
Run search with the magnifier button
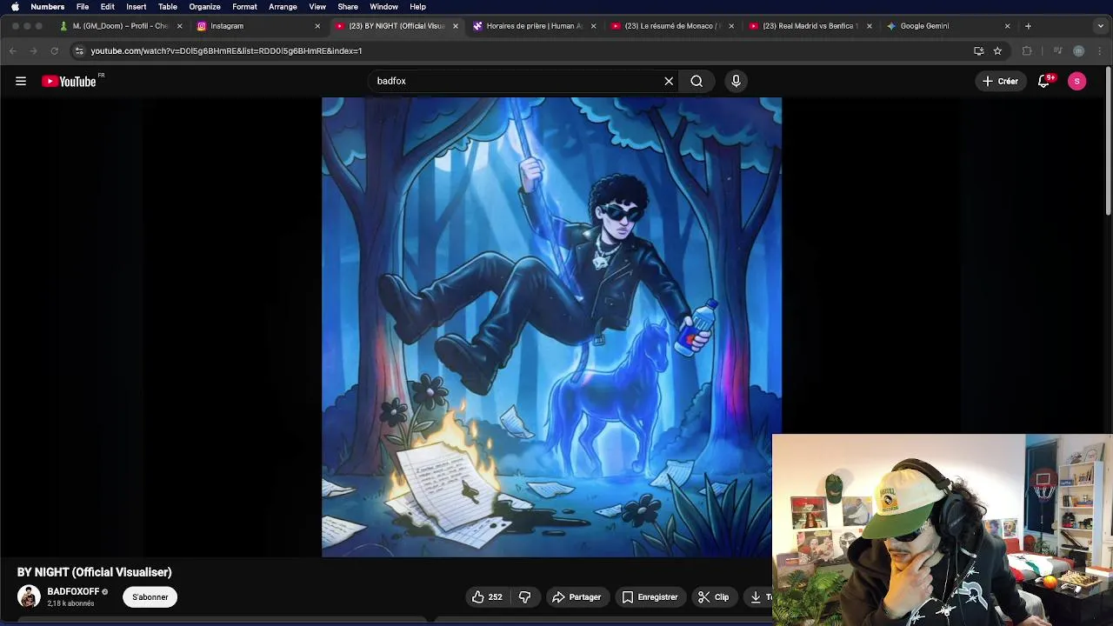[x=696, y=81]
